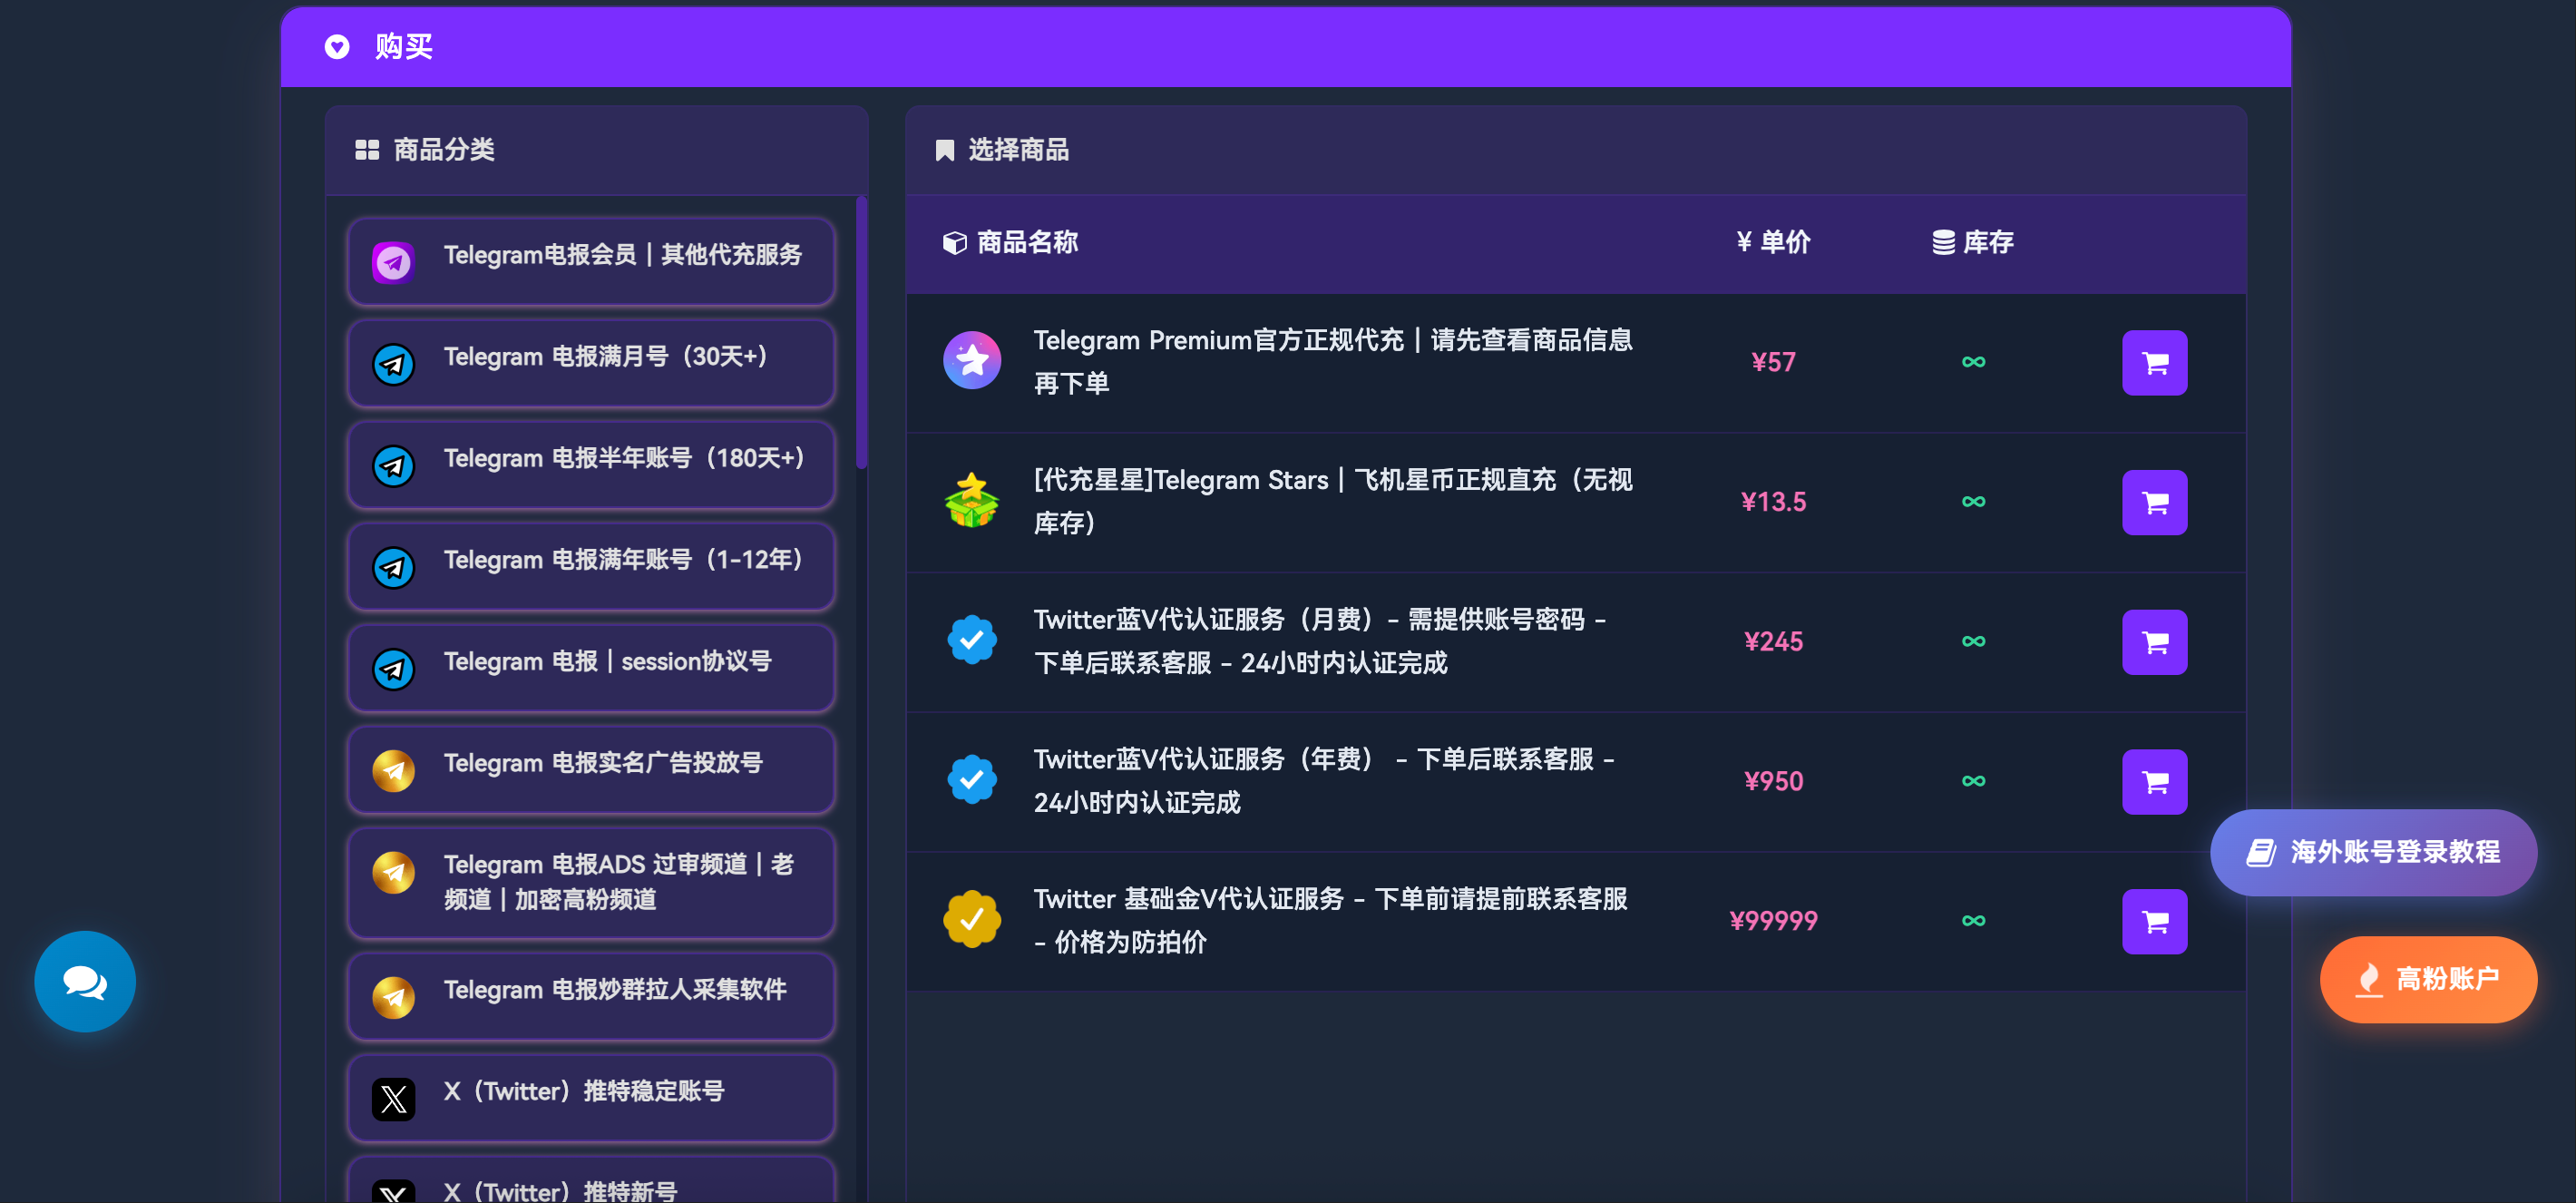2576x1203 pixels.
Task: Select Telegram 电报 session协议号 category
Action: pos(591,667)
